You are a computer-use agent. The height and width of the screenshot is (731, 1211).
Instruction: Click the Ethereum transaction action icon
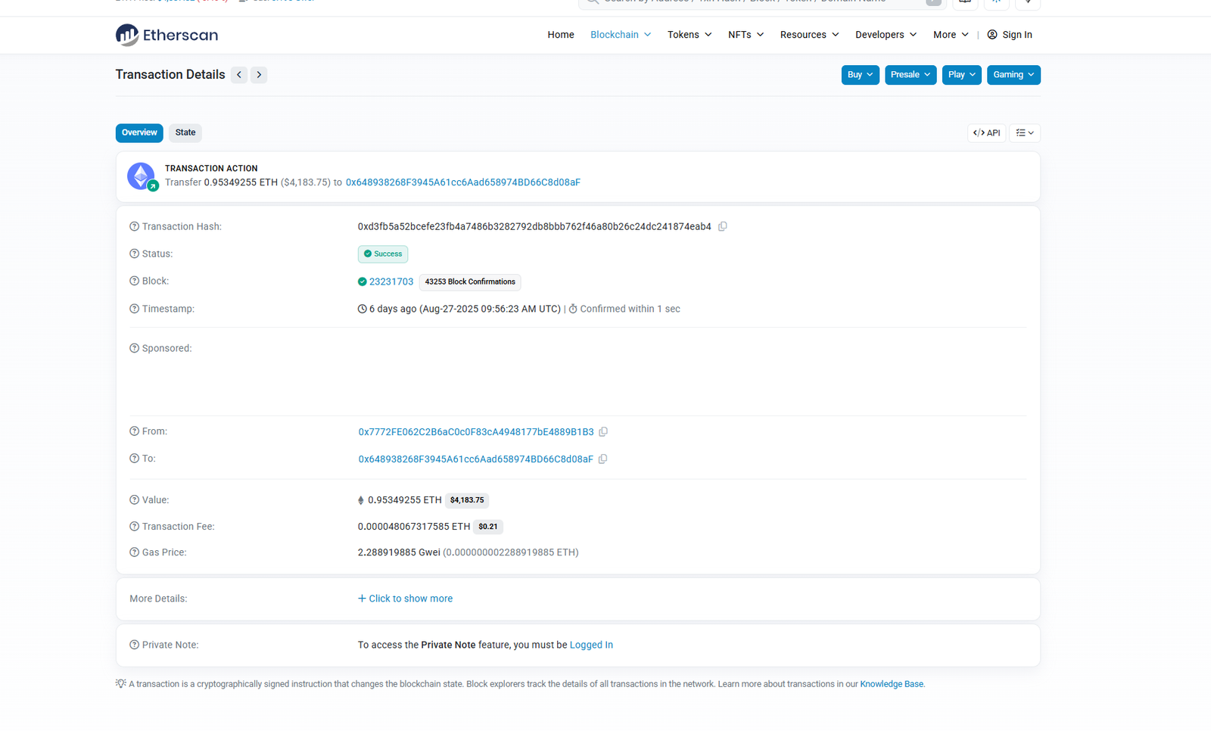(142, 176)
